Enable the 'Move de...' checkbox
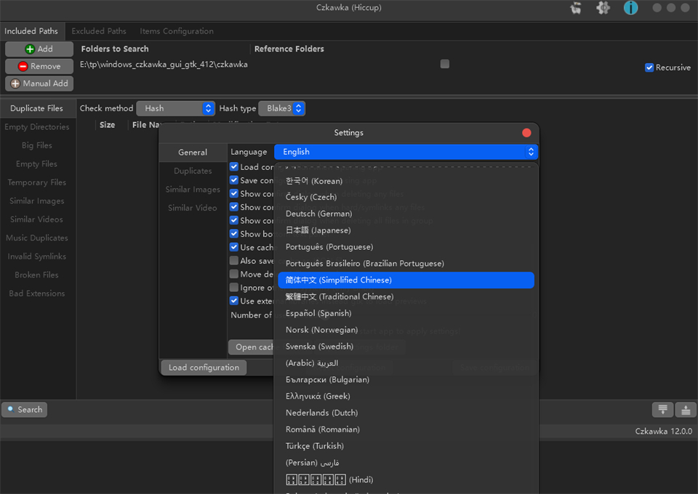The width and height of the screenshot is (698, 494). 233,274
